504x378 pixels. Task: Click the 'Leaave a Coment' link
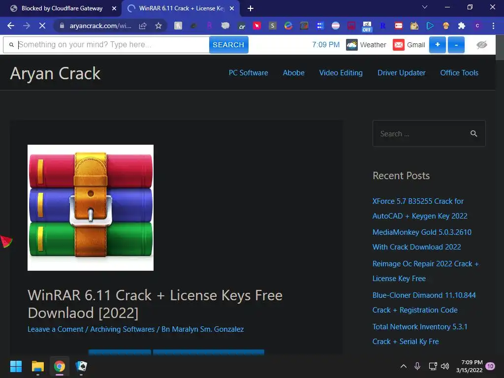[55, 329]
